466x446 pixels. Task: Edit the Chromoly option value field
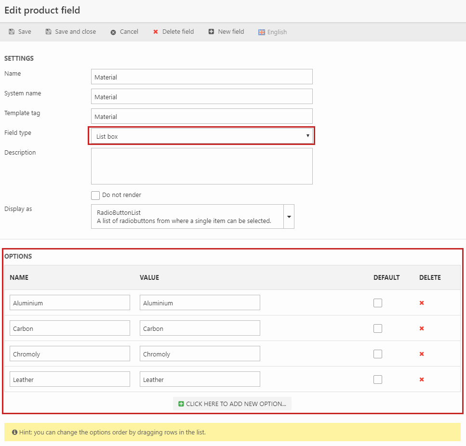(200, 354)
